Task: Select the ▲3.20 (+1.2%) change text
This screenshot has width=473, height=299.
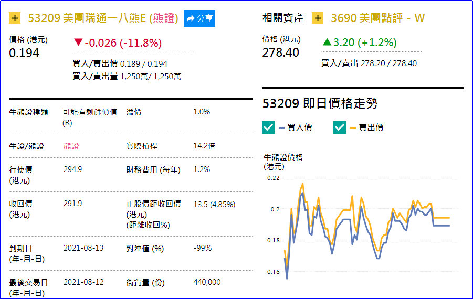Action: (x=360, y=42)
